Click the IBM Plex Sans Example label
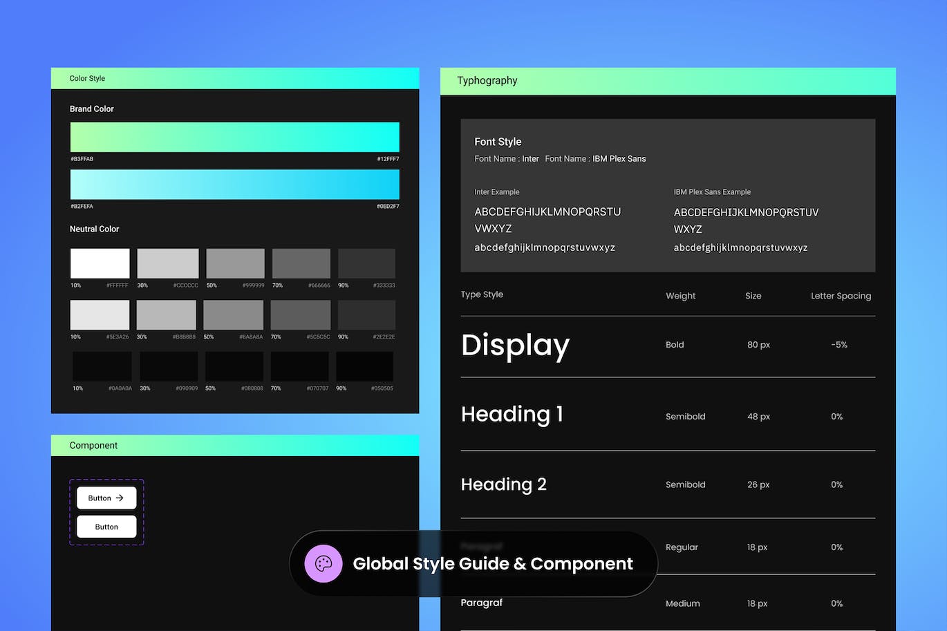Screen dimensions: 947x631 coord(712,192)
